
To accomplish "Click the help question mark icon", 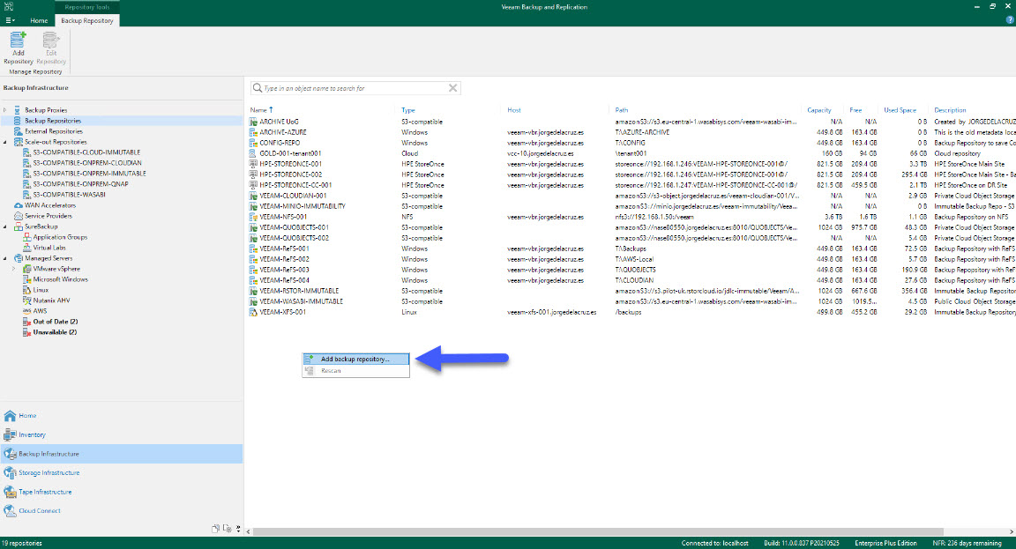I will click(x=1009, y=19).
